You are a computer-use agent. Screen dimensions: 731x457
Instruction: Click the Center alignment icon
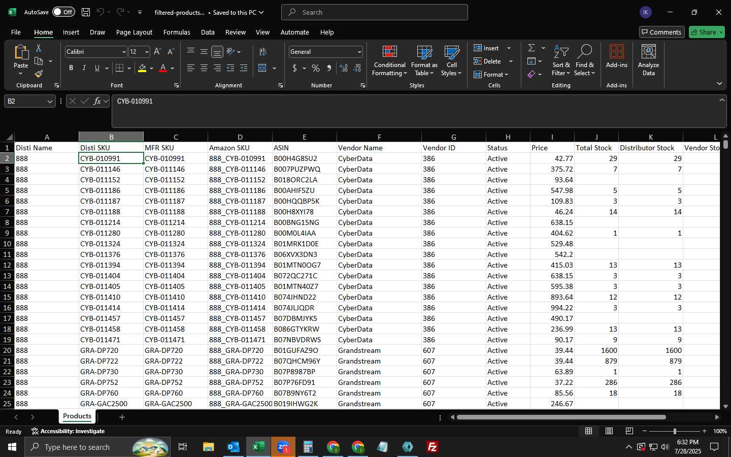pyautogui.click(x=204, y=68)
